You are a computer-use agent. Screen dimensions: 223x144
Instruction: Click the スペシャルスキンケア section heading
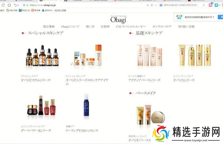[x=46, y=33]
